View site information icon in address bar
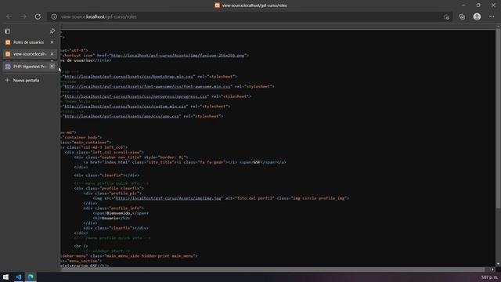 (x=54, y=16)
